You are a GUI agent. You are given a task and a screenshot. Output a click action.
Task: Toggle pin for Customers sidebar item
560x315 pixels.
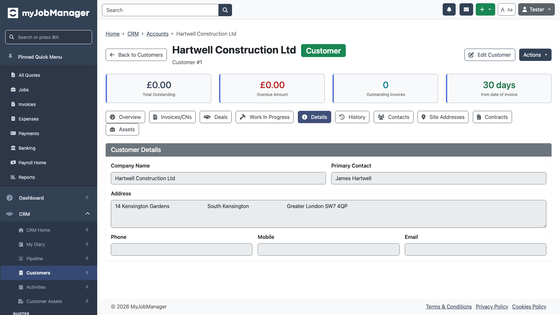(x=87, y=273)
